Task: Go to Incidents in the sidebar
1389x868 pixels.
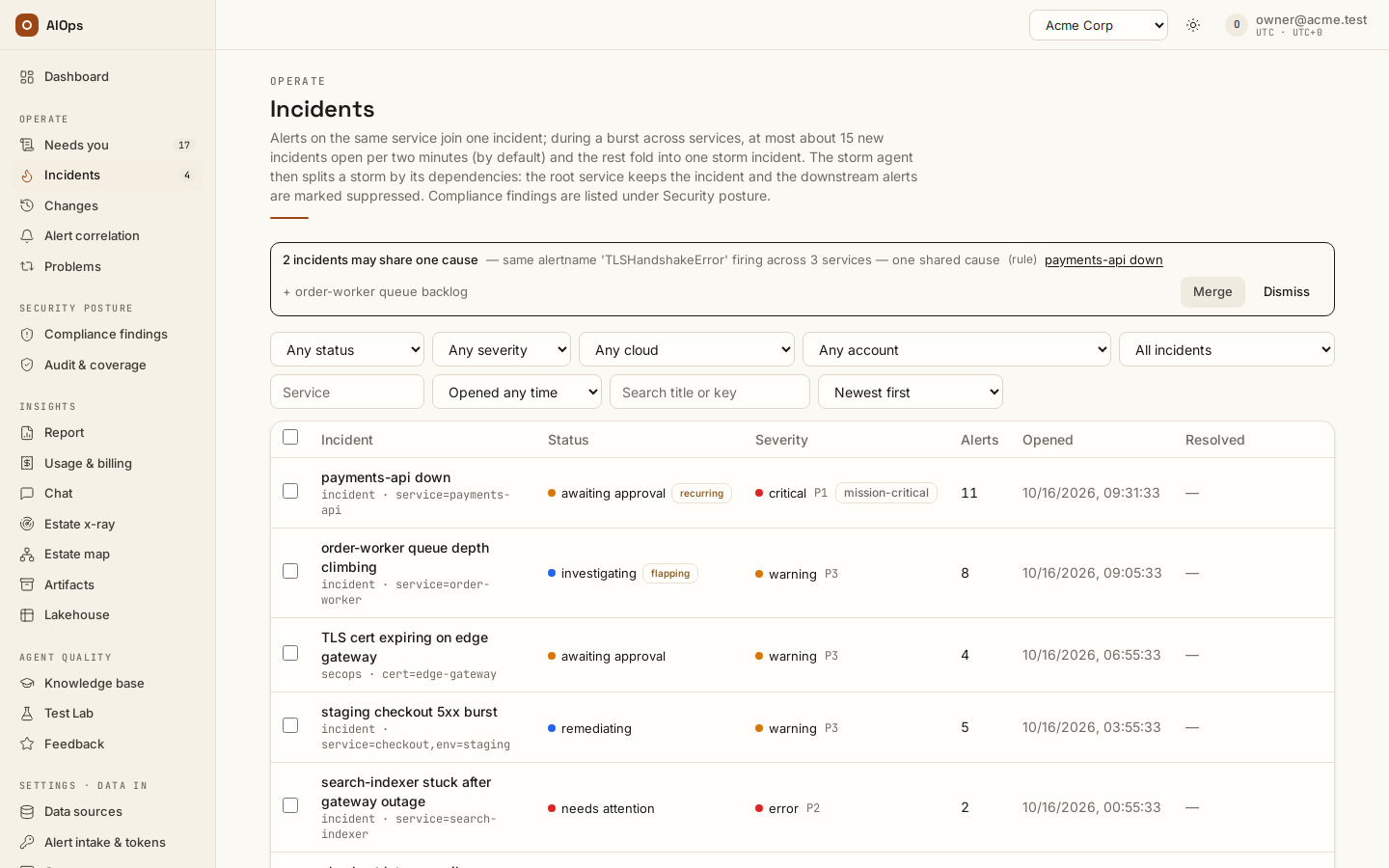Action: tap(108, 176)
